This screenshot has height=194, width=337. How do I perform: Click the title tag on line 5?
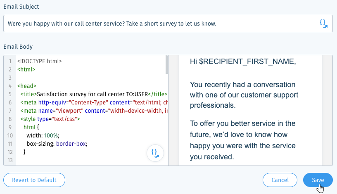[94, 94]
